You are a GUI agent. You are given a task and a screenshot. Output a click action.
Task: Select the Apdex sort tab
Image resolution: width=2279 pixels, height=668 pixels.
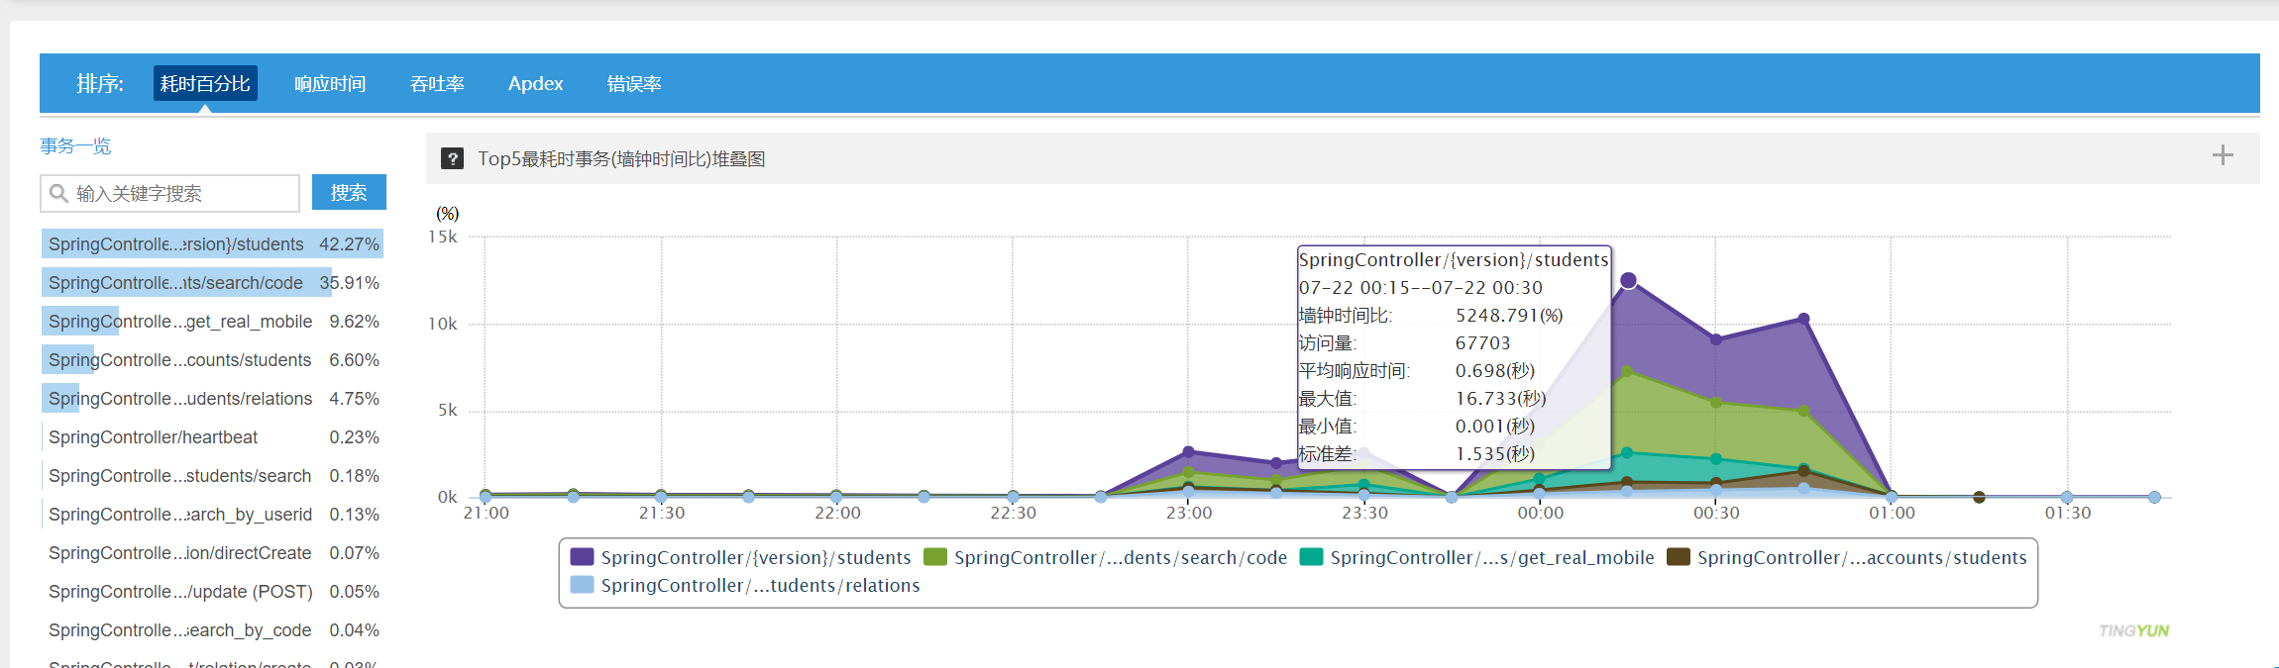point(535,84)
